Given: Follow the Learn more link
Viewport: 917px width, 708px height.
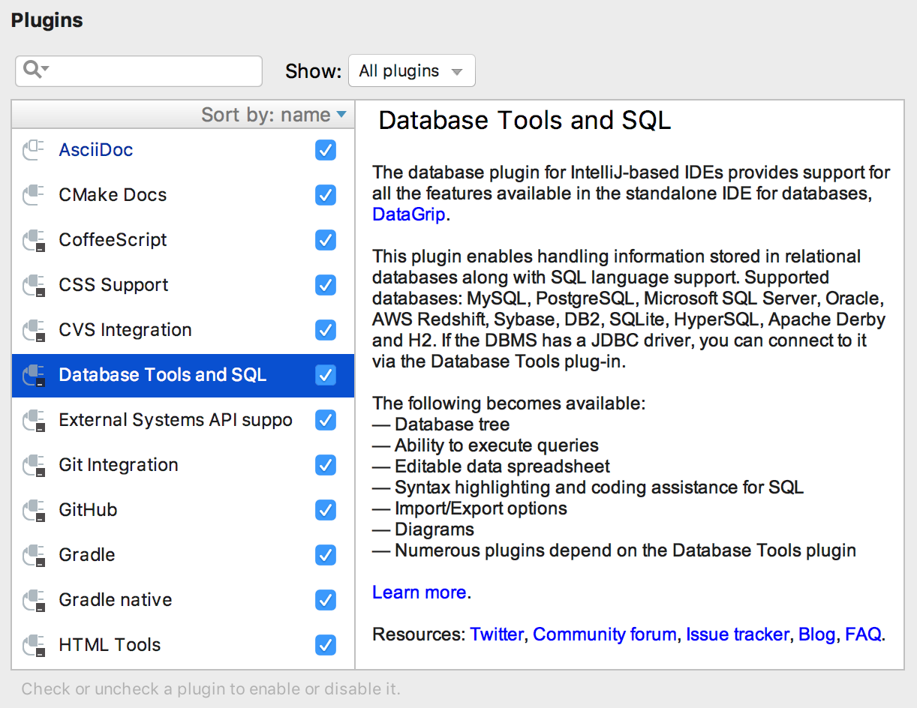Looking at the screenshot, I should pyautogui.click(x=419, y=592).
